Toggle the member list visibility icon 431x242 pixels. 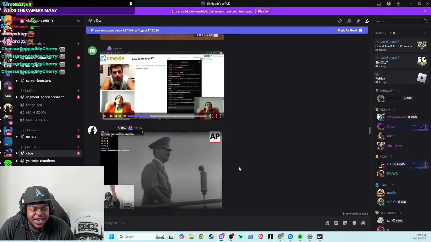point(367,21)
